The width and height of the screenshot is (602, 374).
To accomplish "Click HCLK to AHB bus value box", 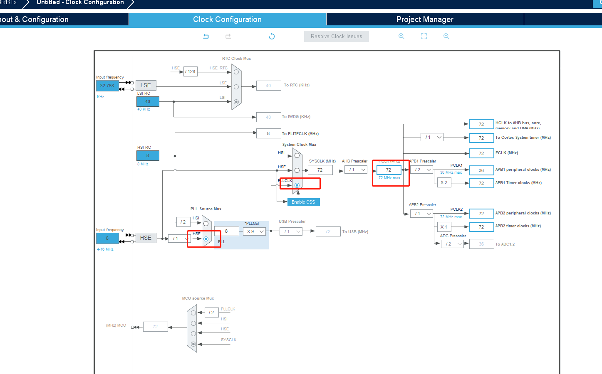I will click(x=481, y=124).
